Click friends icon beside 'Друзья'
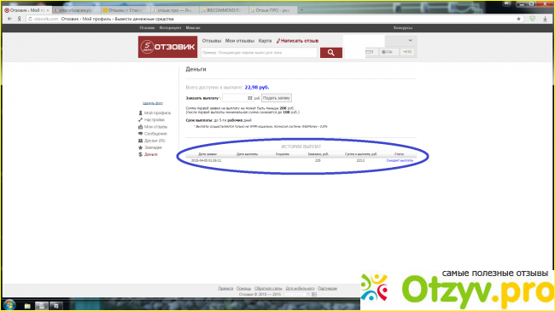The width and height of the screenshot is (555, 311). pyautogui.click(x=140, y=141)
